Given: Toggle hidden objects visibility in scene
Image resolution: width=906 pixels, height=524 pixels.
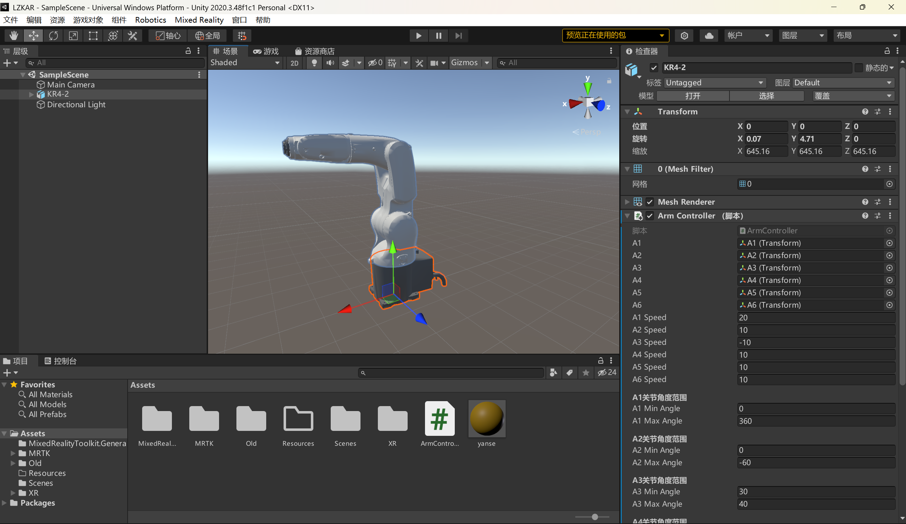Looking at the screenshot, I should pos(375,63).
